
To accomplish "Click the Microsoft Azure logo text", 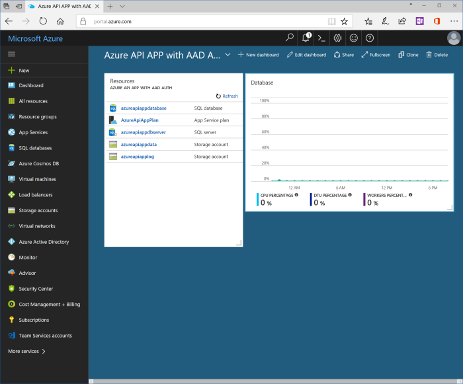I will 36,39.
